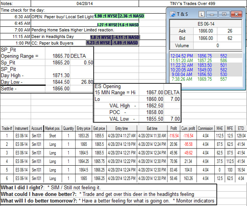Click the 6:30 AM time cell
Viewport: 247px width, 206px height.
point(16,17)
